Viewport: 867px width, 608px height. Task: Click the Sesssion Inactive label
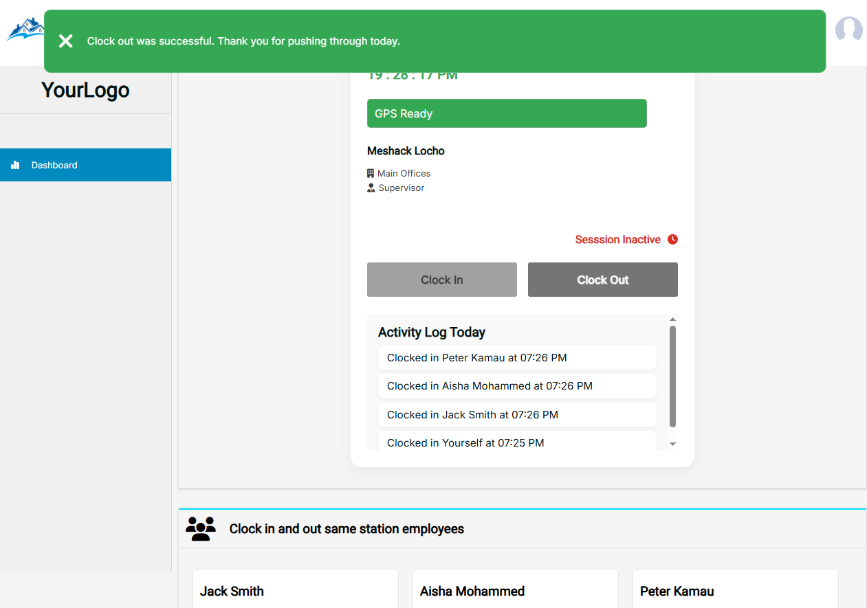coord(618,239)
